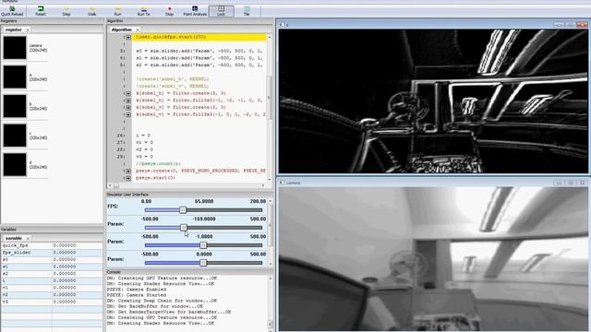This screenshot has width=591, height=332.
Task: Close the Algorithm tab
Action: click(x=138, y=30)
